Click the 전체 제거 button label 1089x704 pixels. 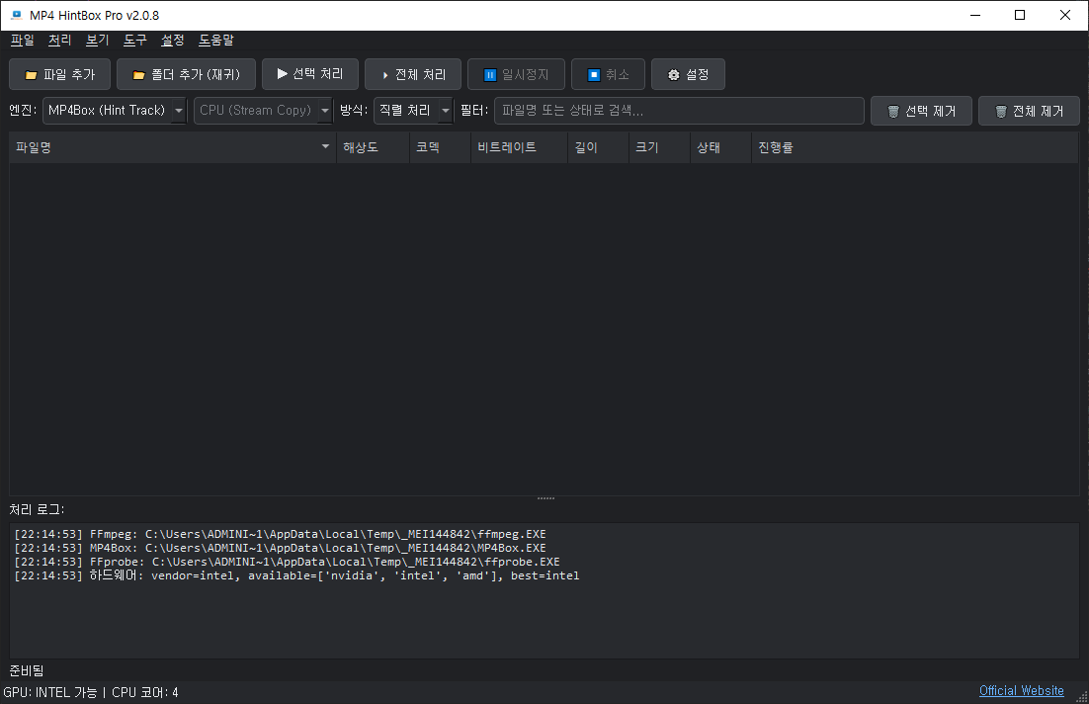1039,111
